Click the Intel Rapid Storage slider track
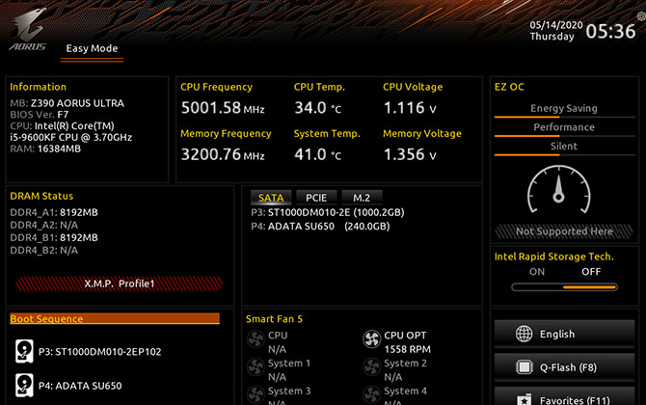The image size is (646, 405). 564,287
